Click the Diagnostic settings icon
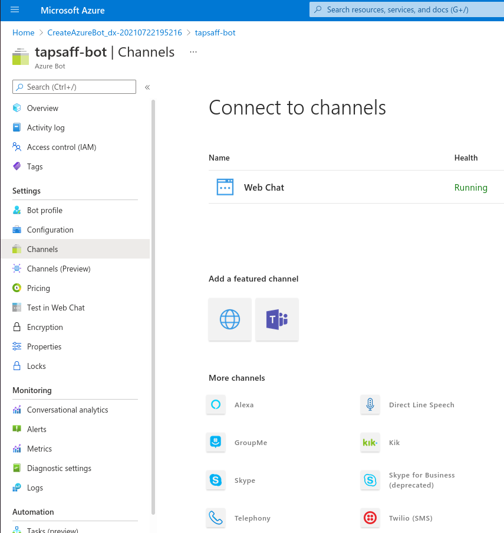The height and width of the screenshot is (533, 504). tap(17, 468)
